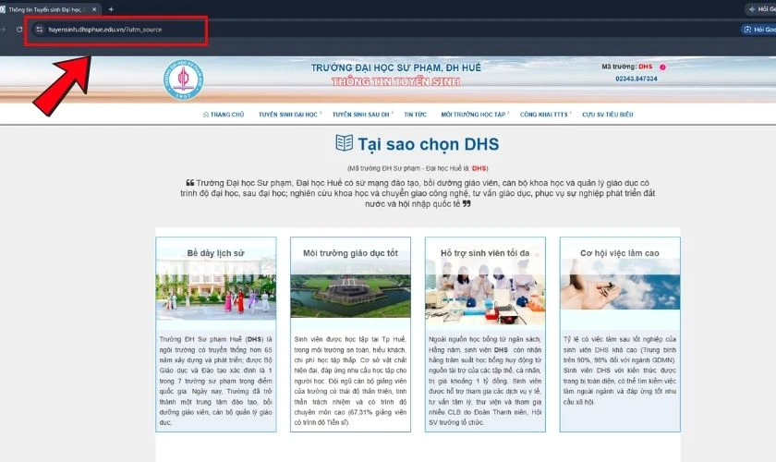Open the Cơ hội việc làm cao card title
Viewport: 776px width, 462px height.
coord(620,253)
